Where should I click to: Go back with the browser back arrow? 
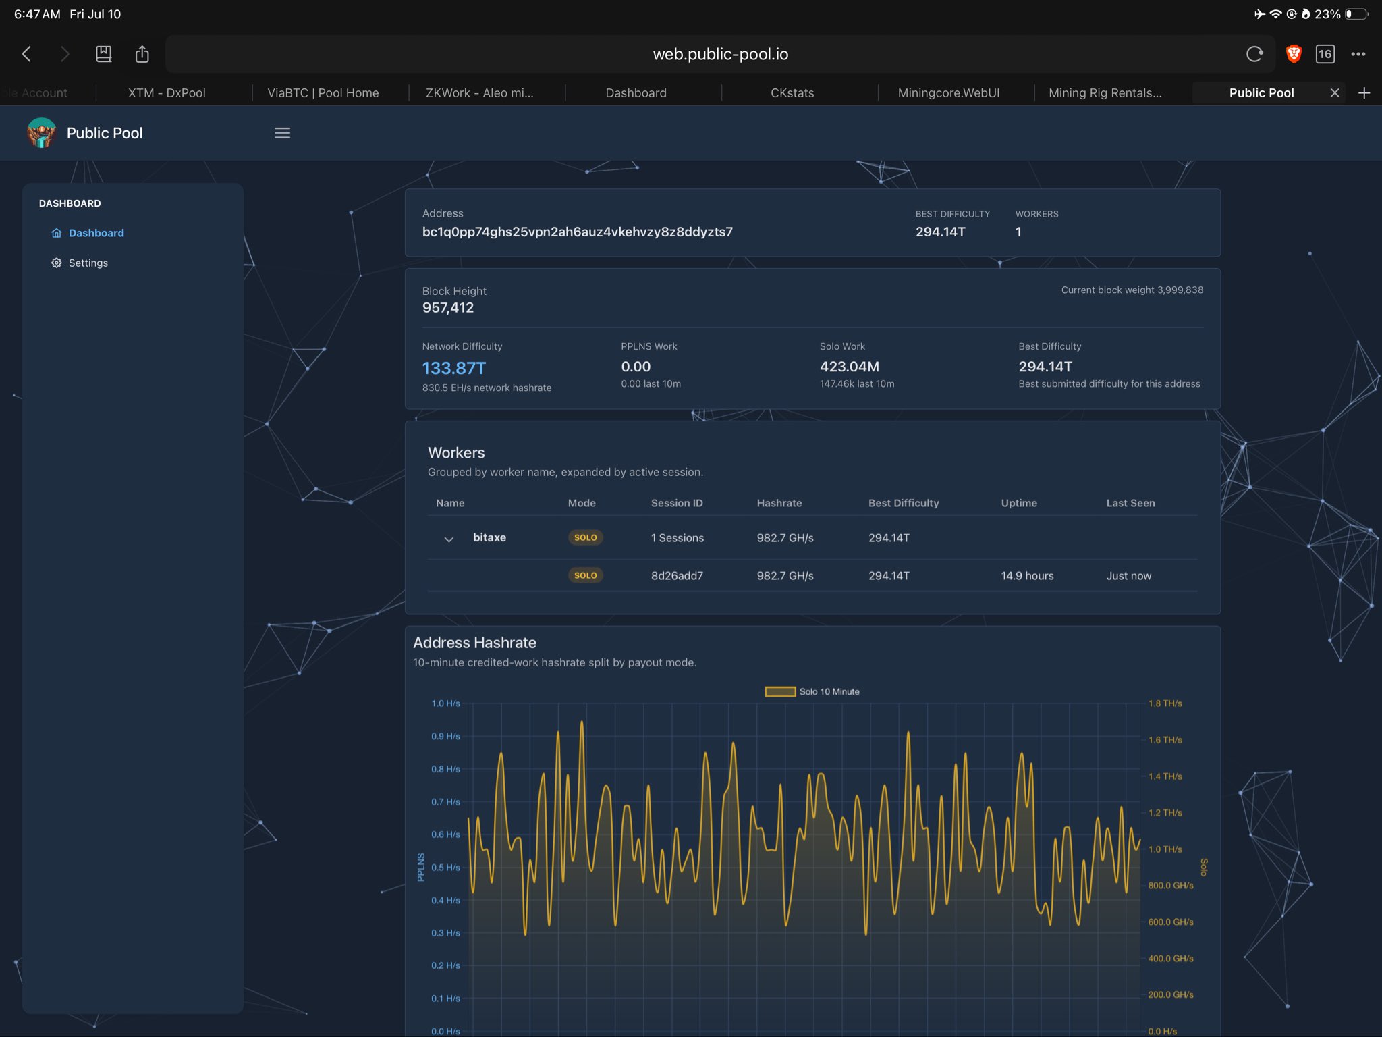27,54
